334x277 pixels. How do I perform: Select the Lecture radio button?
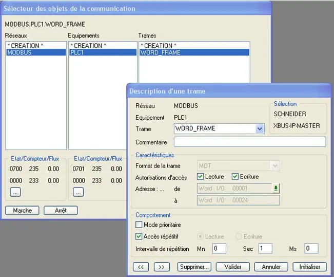pyautogui.click(x=201, y=236)
